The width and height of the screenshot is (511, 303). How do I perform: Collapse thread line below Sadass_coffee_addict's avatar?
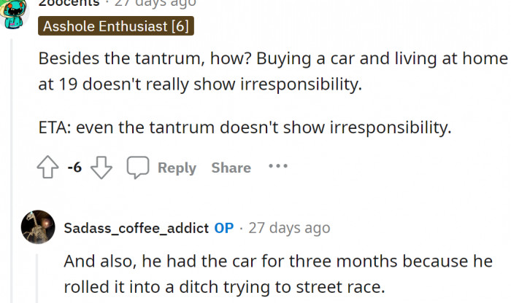coord(38,277)
